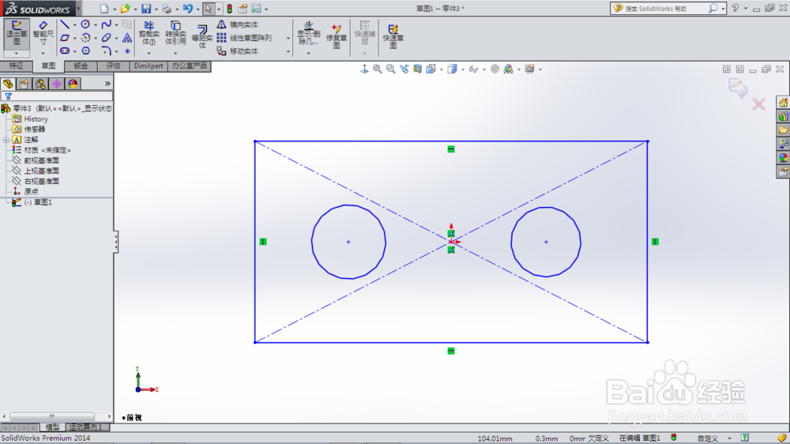Expand the Manager panel tabs chevron
This screenshot has width=790, height=444.
[x=107, y=84]
